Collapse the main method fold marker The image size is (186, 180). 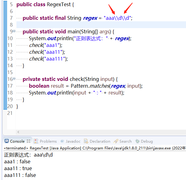14,31
